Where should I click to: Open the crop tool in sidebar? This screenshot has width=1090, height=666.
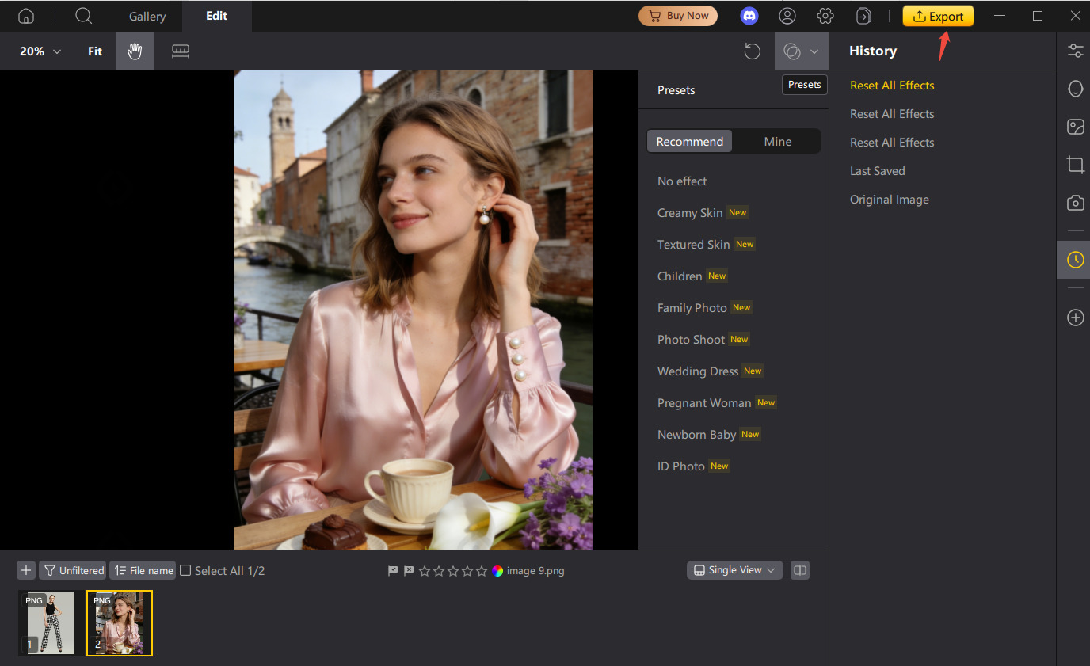coord(1075,165)
